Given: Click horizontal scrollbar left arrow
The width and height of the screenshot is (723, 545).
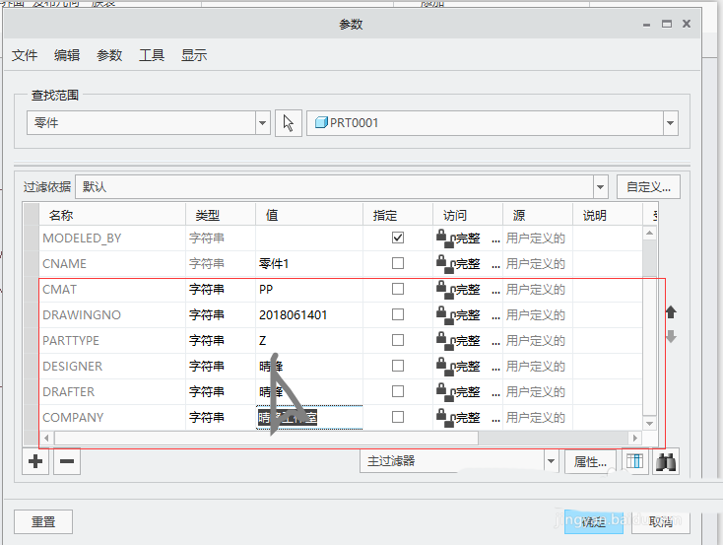Looking at the screenshot, I should pos(46,438).
